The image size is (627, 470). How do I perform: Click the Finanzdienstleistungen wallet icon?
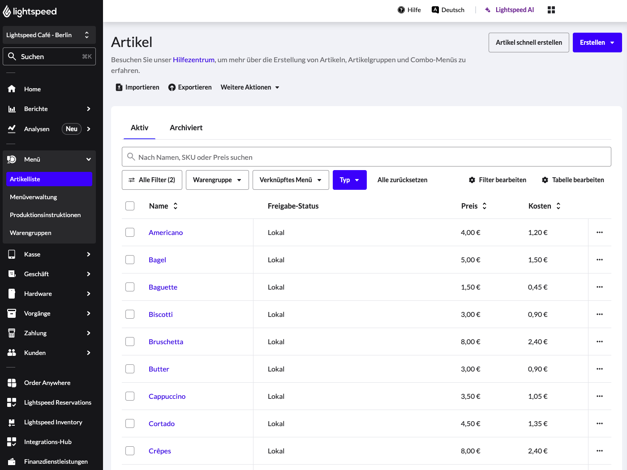(12, 461)
